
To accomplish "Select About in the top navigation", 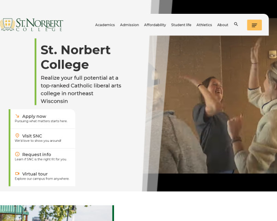I will 223,25.
